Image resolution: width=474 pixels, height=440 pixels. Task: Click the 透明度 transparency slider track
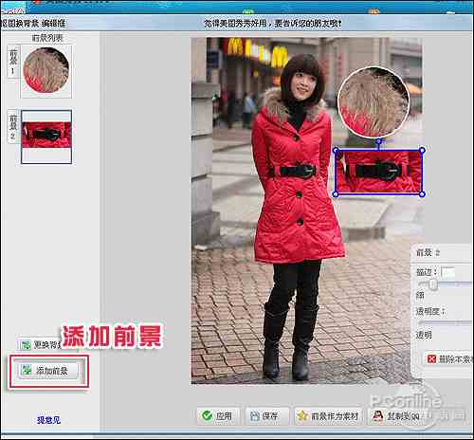click(x=445, y=323)
